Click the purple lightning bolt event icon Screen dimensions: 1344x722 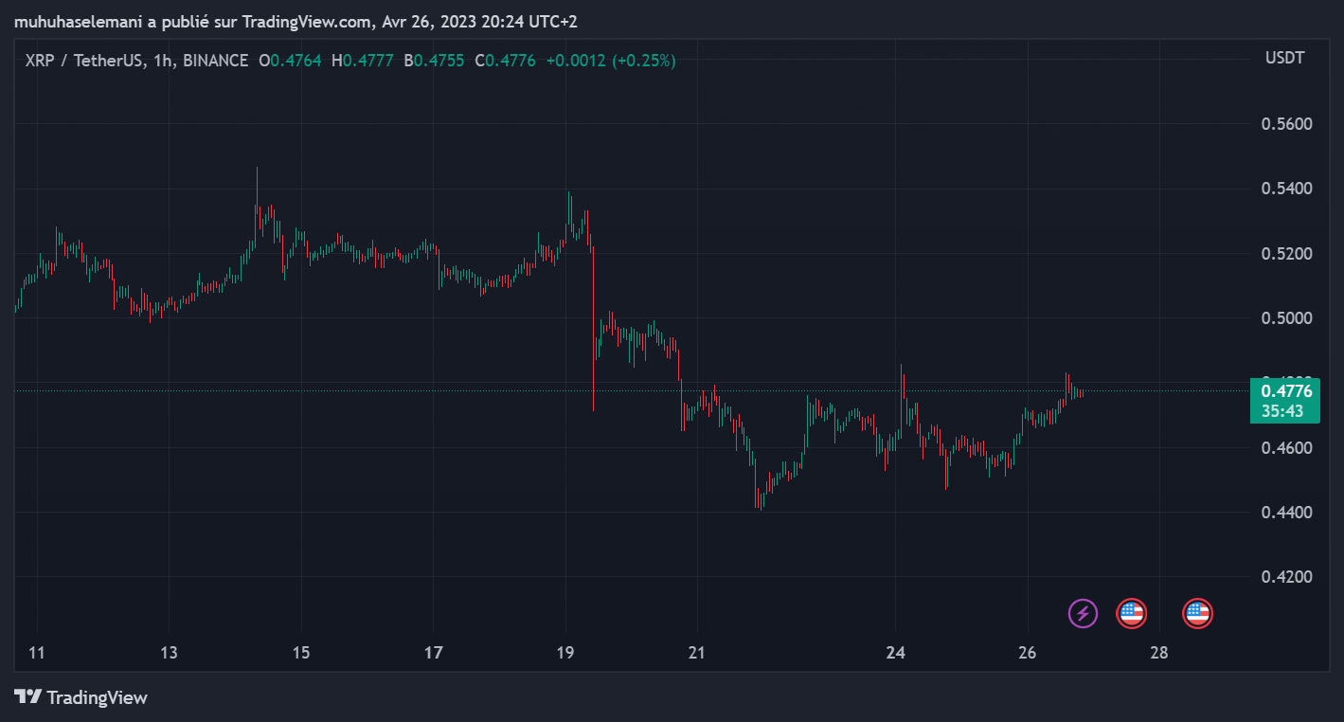[1084, 613]
